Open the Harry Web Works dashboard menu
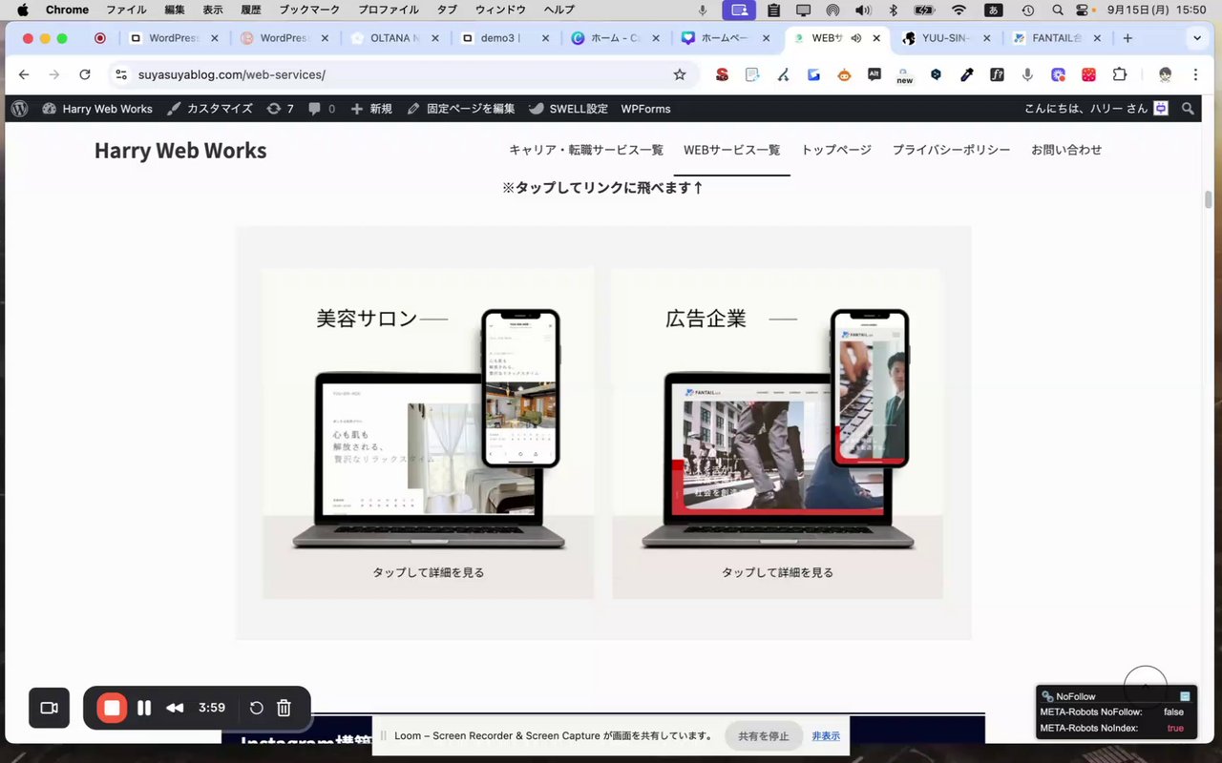The height and width of the screenshot is (763, 1222). click(97, 109)
